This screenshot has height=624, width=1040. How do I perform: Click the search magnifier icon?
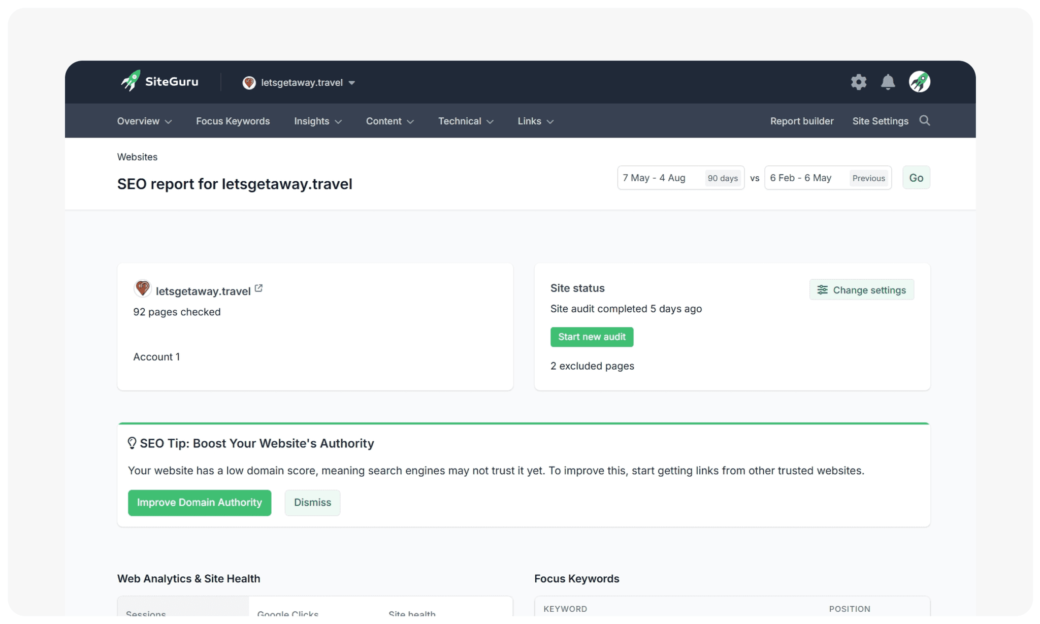click(x=924, y=120)
